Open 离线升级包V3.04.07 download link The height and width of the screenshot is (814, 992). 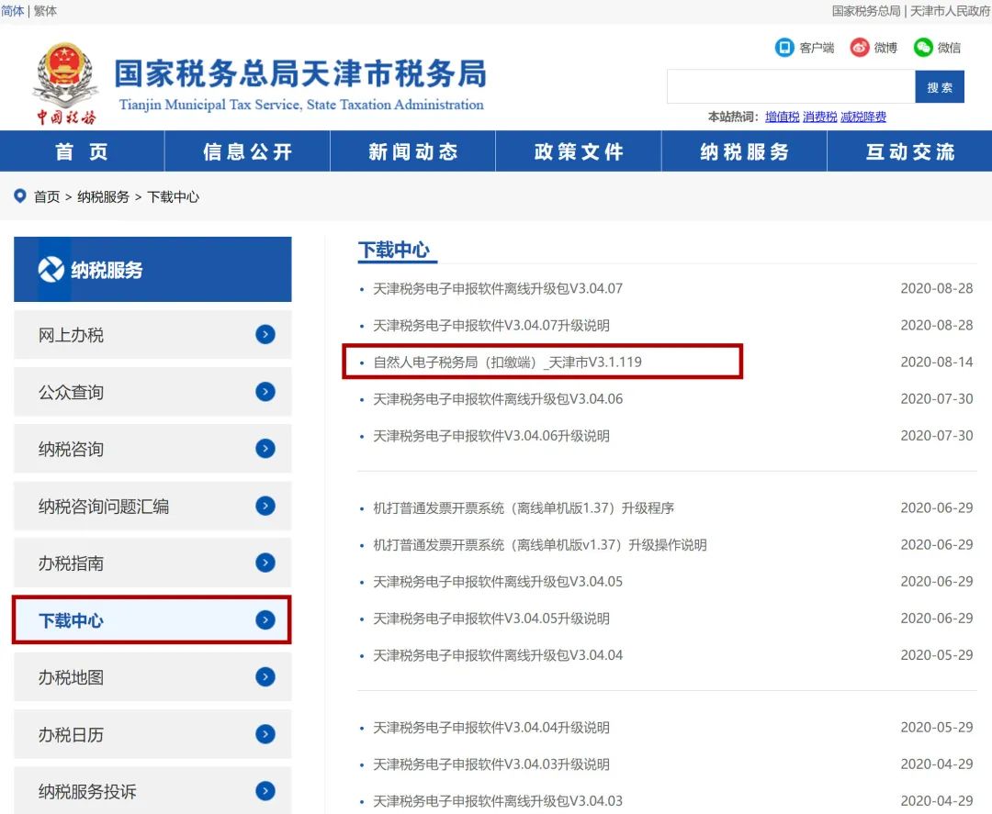pos(498,289)
